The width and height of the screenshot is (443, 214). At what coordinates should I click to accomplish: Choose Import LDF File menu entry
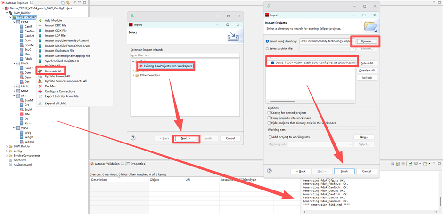(55, 36)
